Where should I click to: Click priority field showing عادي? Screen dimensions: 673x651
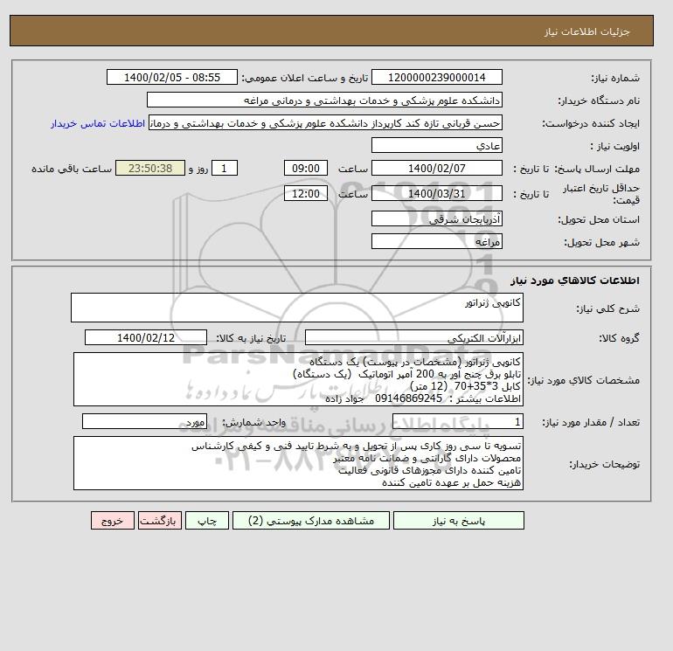(436, 145)
